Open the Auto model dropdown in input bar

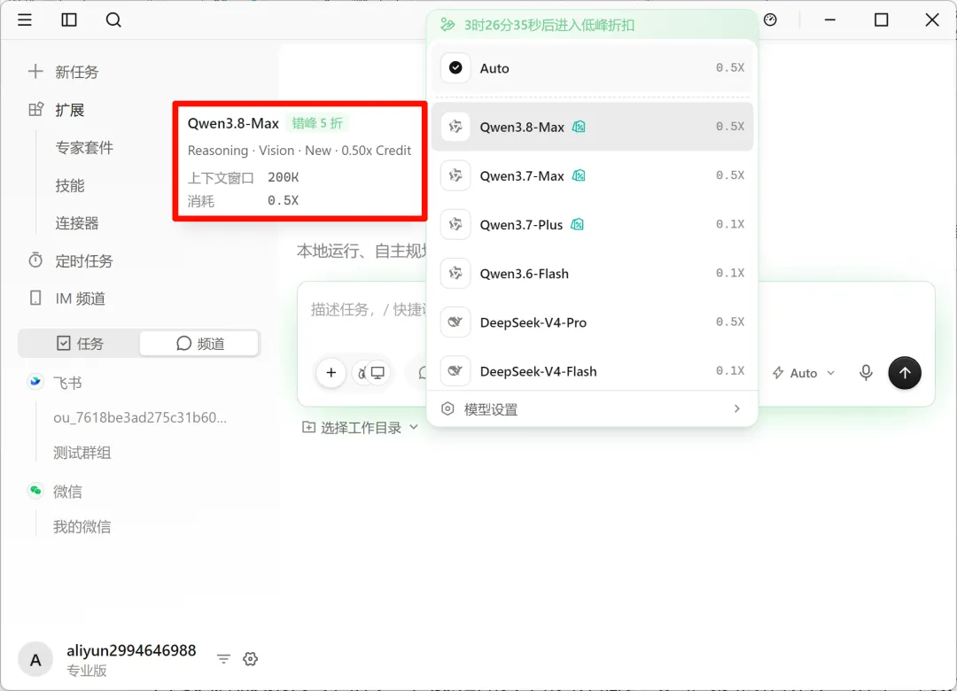point(803,373)
